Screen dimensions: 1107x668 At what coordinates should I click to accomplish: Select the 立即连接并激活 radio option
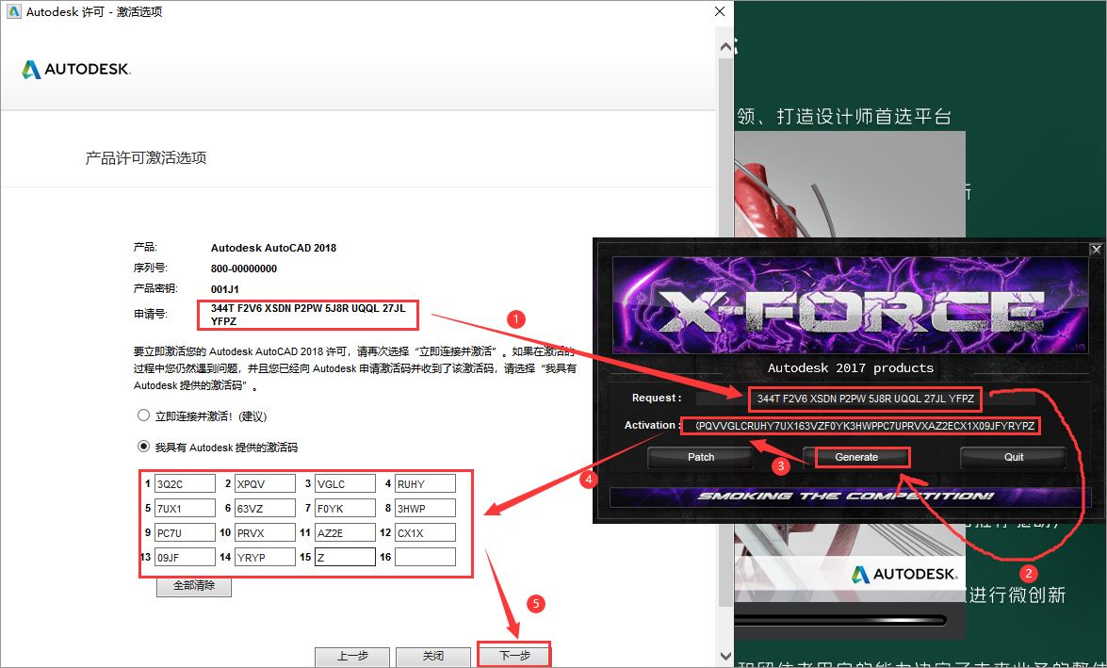(x=143, y=415)
